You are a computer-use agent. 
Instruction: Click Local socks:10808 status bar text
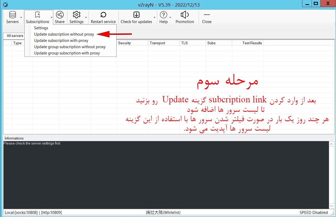pos(33,213)
